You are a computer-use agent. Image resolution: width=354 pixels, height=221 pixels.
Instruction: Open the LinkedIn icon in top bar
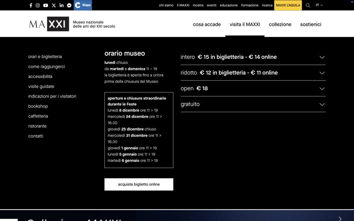pyautogui.click(x=61, y=5)
